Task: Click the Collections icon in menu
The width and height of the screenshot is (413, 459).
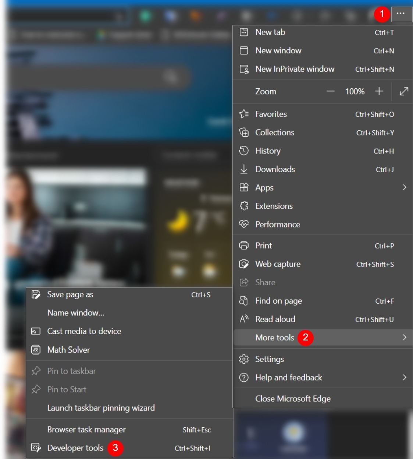Action: pyautogui.click(x=244, y=133)
